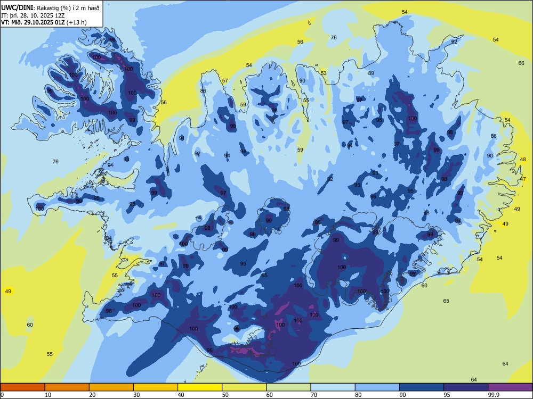The image size is (533, 399).
Task: Click the '99.9' legend scale label
Action: 494,395
